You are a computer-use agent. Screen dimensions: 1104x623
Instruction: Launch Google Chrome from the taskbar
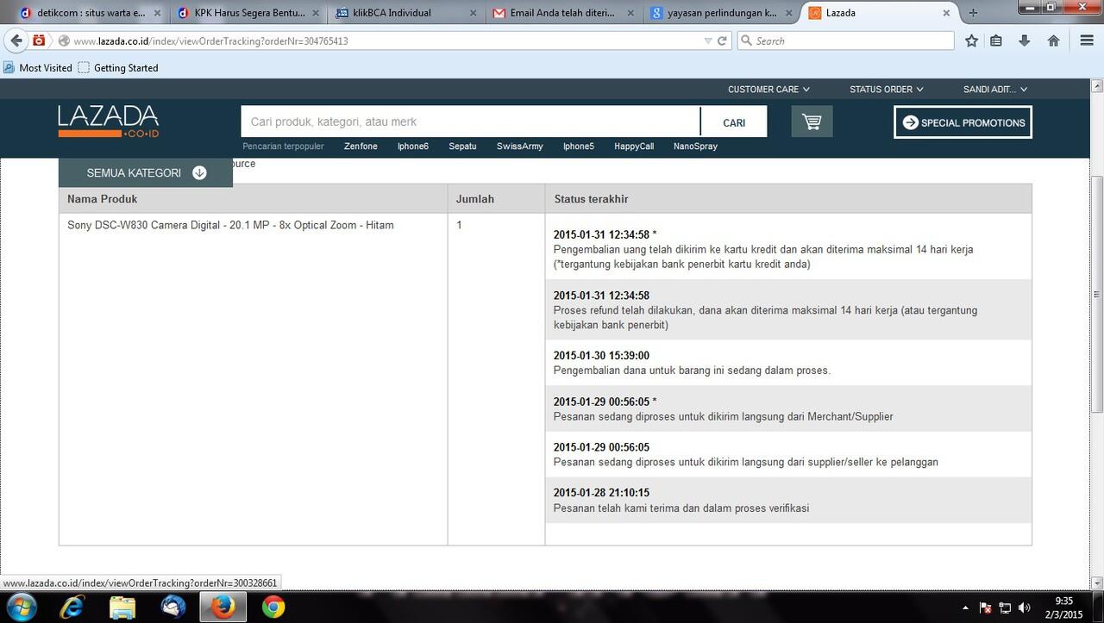tap(273, 607)
